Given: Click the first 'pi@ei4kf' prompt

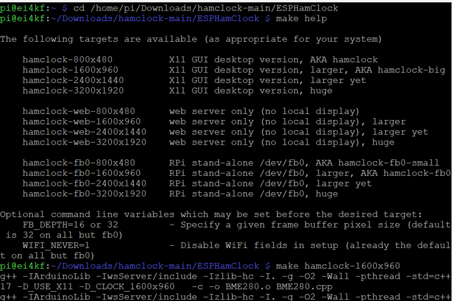Looking at the screenshot, I should [x=22, y=8].
